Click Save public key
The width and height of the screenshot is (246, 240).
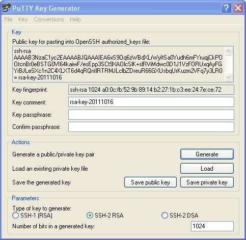150,182
